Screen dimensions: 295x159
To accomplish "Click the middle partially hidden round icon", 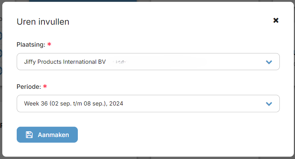I will pos(1,54).
